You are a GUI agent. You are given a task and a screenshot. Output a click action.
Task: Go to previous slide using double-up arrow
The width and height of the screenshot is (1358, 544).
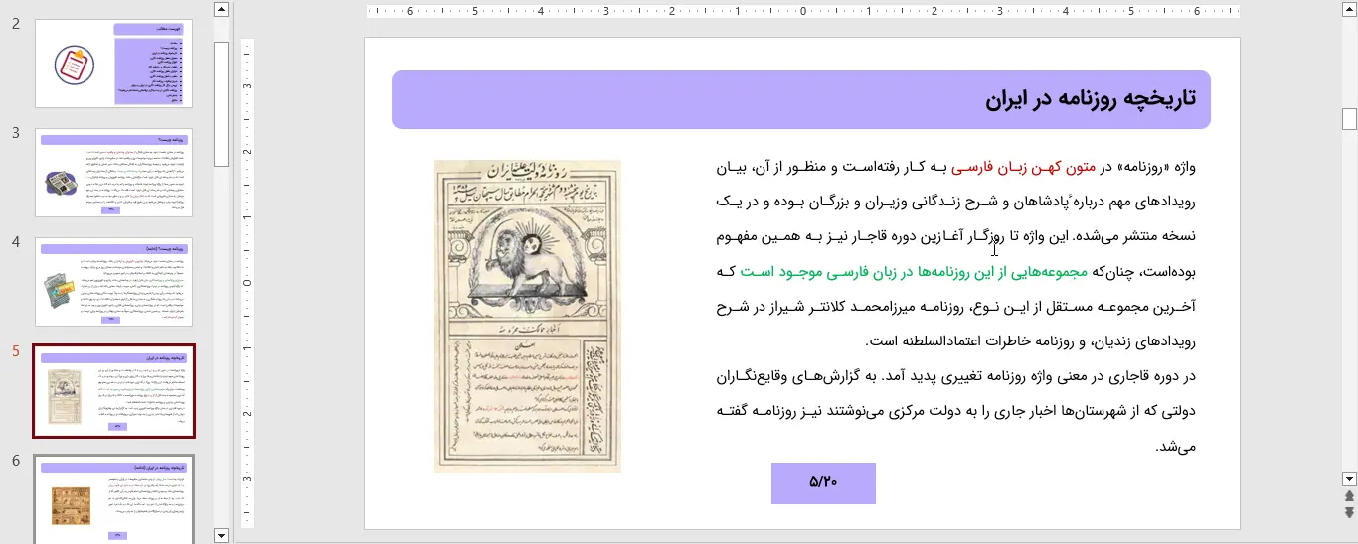pyautogui.click(x=1349, y=496)
